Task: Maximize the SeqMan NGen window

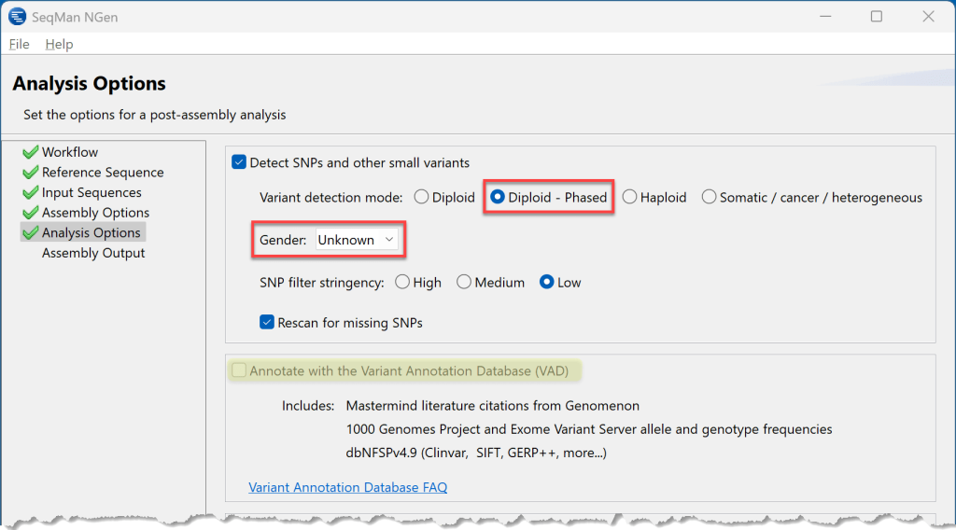Action: (876, 17)
